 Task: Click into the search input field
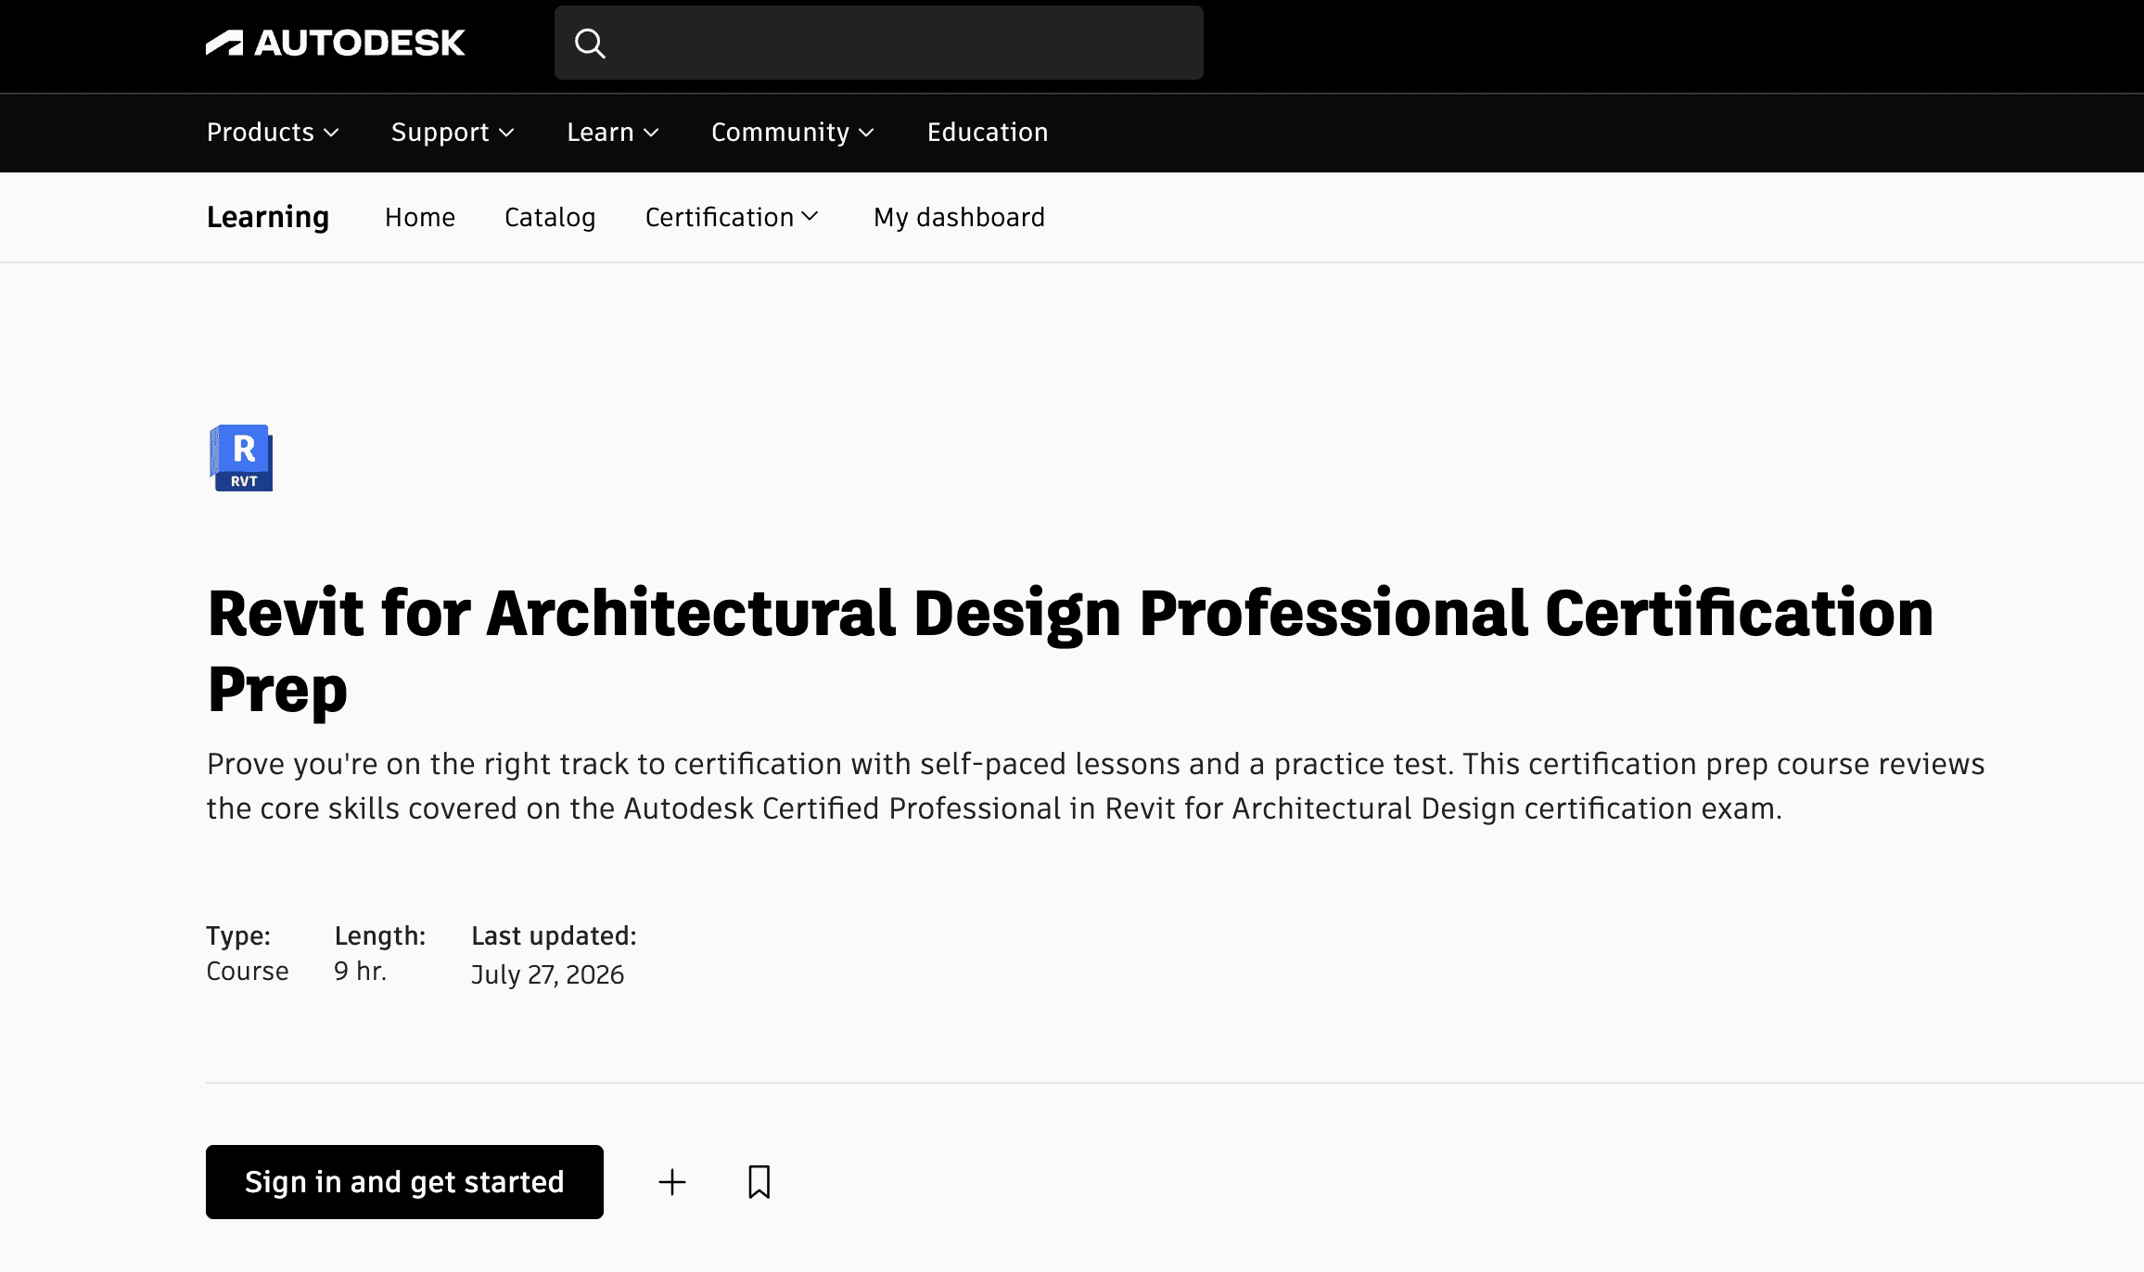pyautogui.click(x=878, y=43)
